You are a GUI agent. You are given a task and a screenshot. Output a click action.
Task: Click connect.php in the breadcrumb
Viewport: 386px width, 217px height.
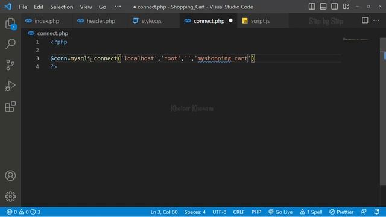[52, 33]
